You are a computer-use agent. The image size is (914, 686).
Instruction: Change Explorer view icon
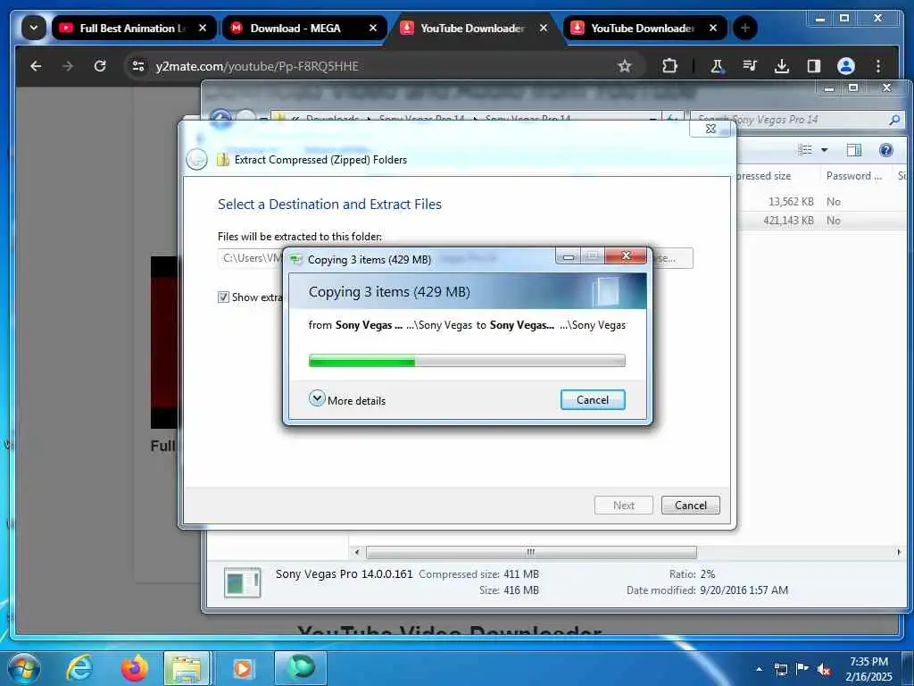(x=805, y=150)
